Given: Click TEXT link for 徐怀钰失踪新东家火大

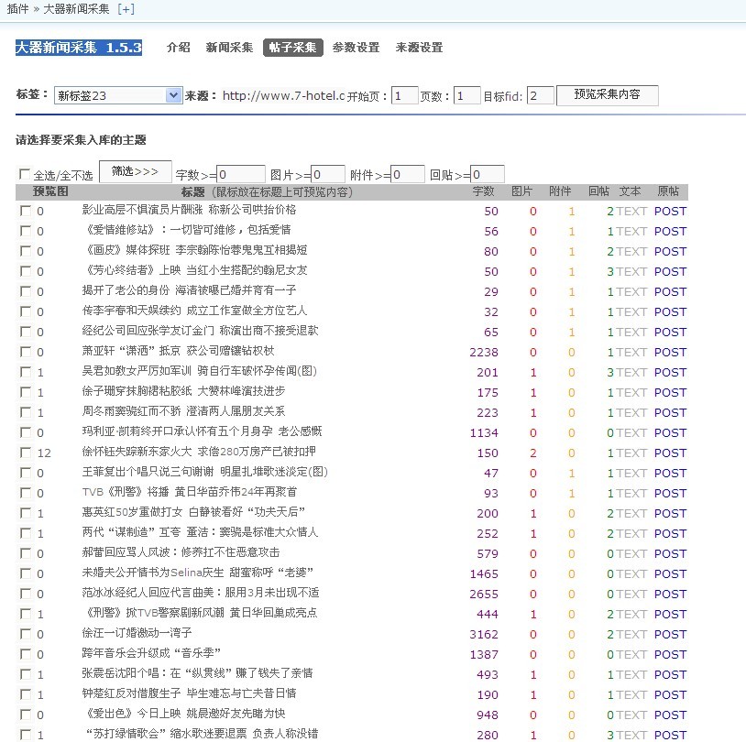Looking at the screenshot, I should [631, 453].
